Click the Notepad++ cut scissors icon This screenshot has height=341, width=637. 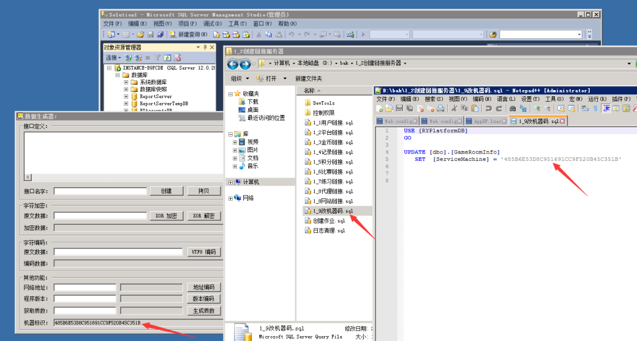(454, 109)
